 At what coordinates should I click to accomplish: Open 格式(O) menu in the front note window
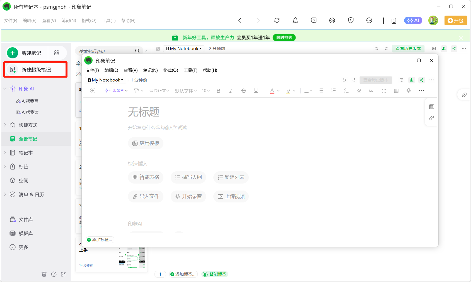click(x=171, y=70)
